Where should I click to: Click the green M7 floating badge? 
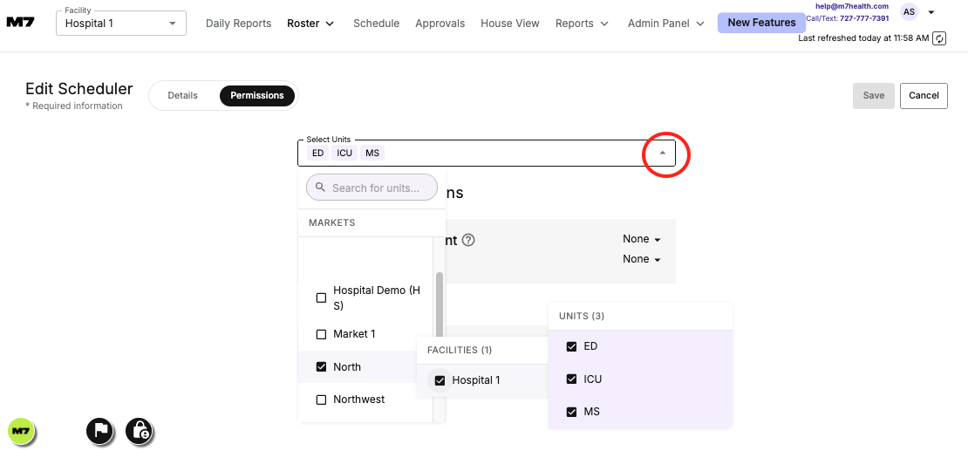(x=22, y=430)
